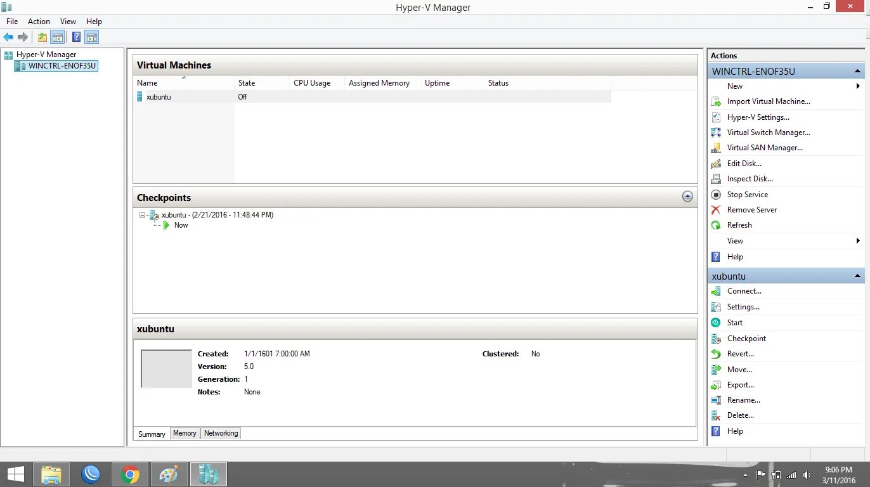Image resolution: width=870 pixels, height=487 pixels.
Task: Open the File menu
Action: [x=12, y=22]
